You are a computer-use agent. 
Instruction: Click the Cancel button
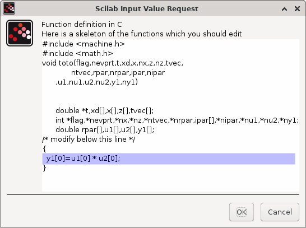click(280, 212)
